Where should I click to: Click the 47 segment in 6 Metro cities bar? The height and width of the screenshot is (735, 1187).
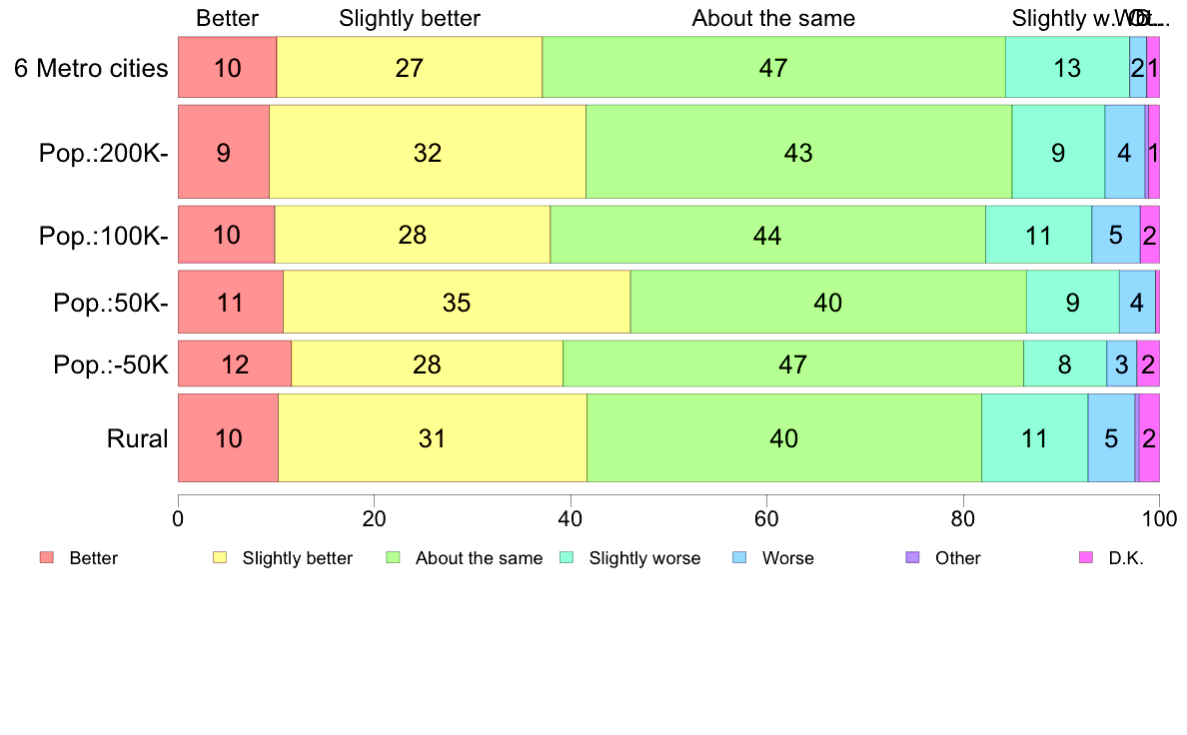coord(773,67)
